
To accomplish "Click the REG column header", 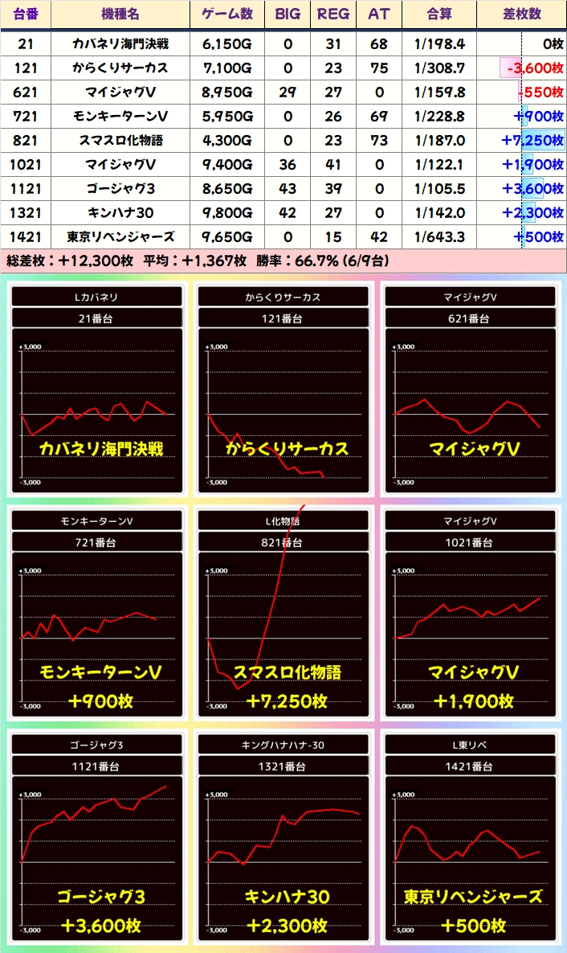I will [x=333, y=14].
